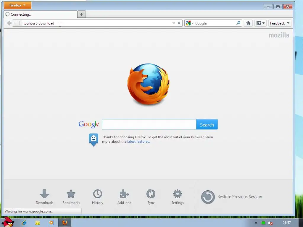Open the Firefox application menu button
The image size is (303, 227).
17,5
